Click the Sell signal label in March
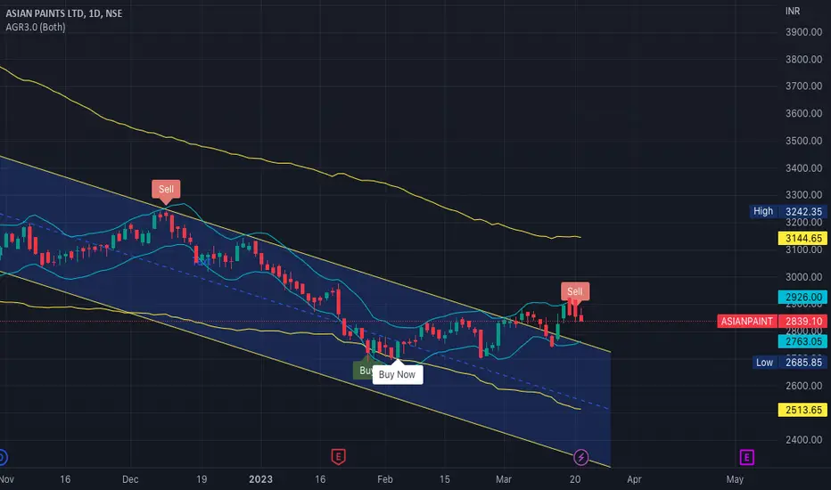The image size is (831, 490). pos(575,291)
